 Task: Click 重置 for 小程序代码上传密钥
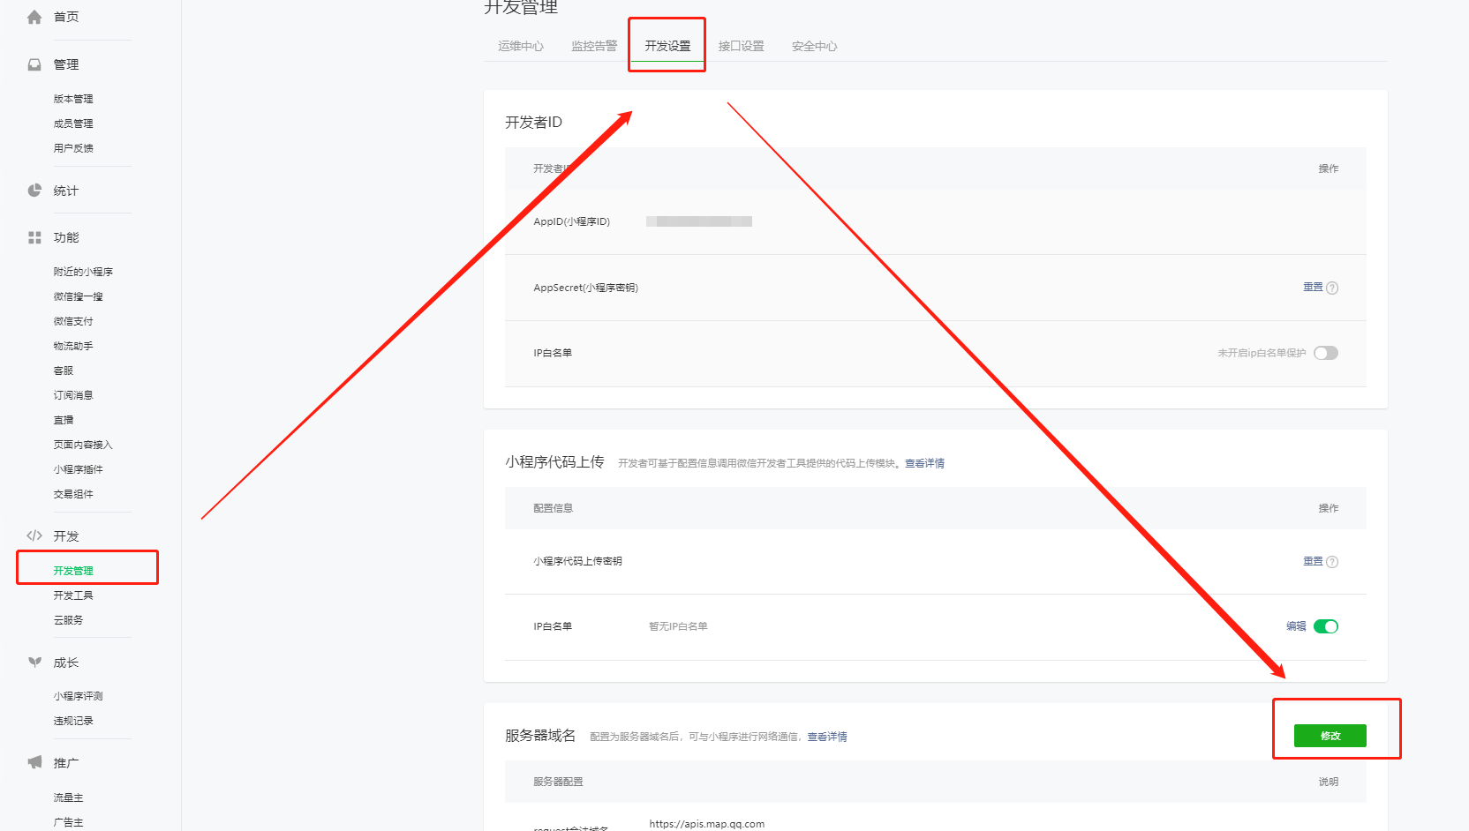point(1313,561)
